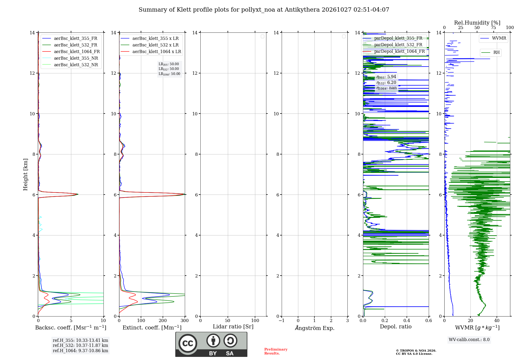The width and height of the screenshot is (528, 359).
Task: Click the η532: 6.20 depolarization annotation
Action: [386, 83]
